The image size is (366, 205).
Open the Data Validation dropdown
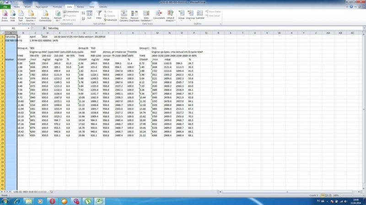(146, 18)
